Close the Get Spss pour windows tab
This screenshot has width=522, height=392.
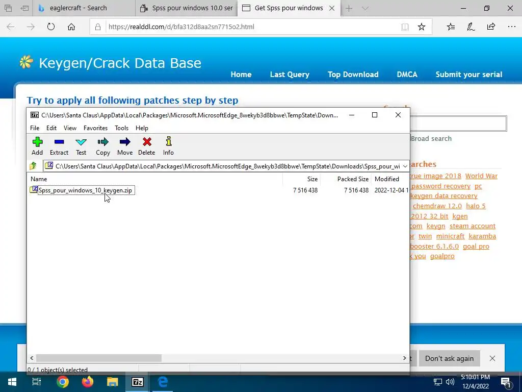[332, 8]
